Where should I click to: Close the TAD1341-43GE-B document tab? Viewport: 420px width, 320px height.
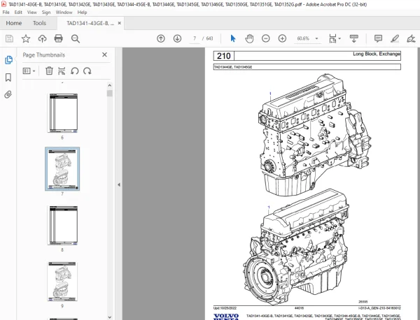click(120, 23)
